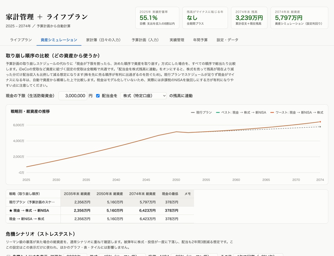The height and width of the screenshot is (256, 334).
Task: Click the 残高がマイナスに転じる年 なし card
Action: click(205, 18)
